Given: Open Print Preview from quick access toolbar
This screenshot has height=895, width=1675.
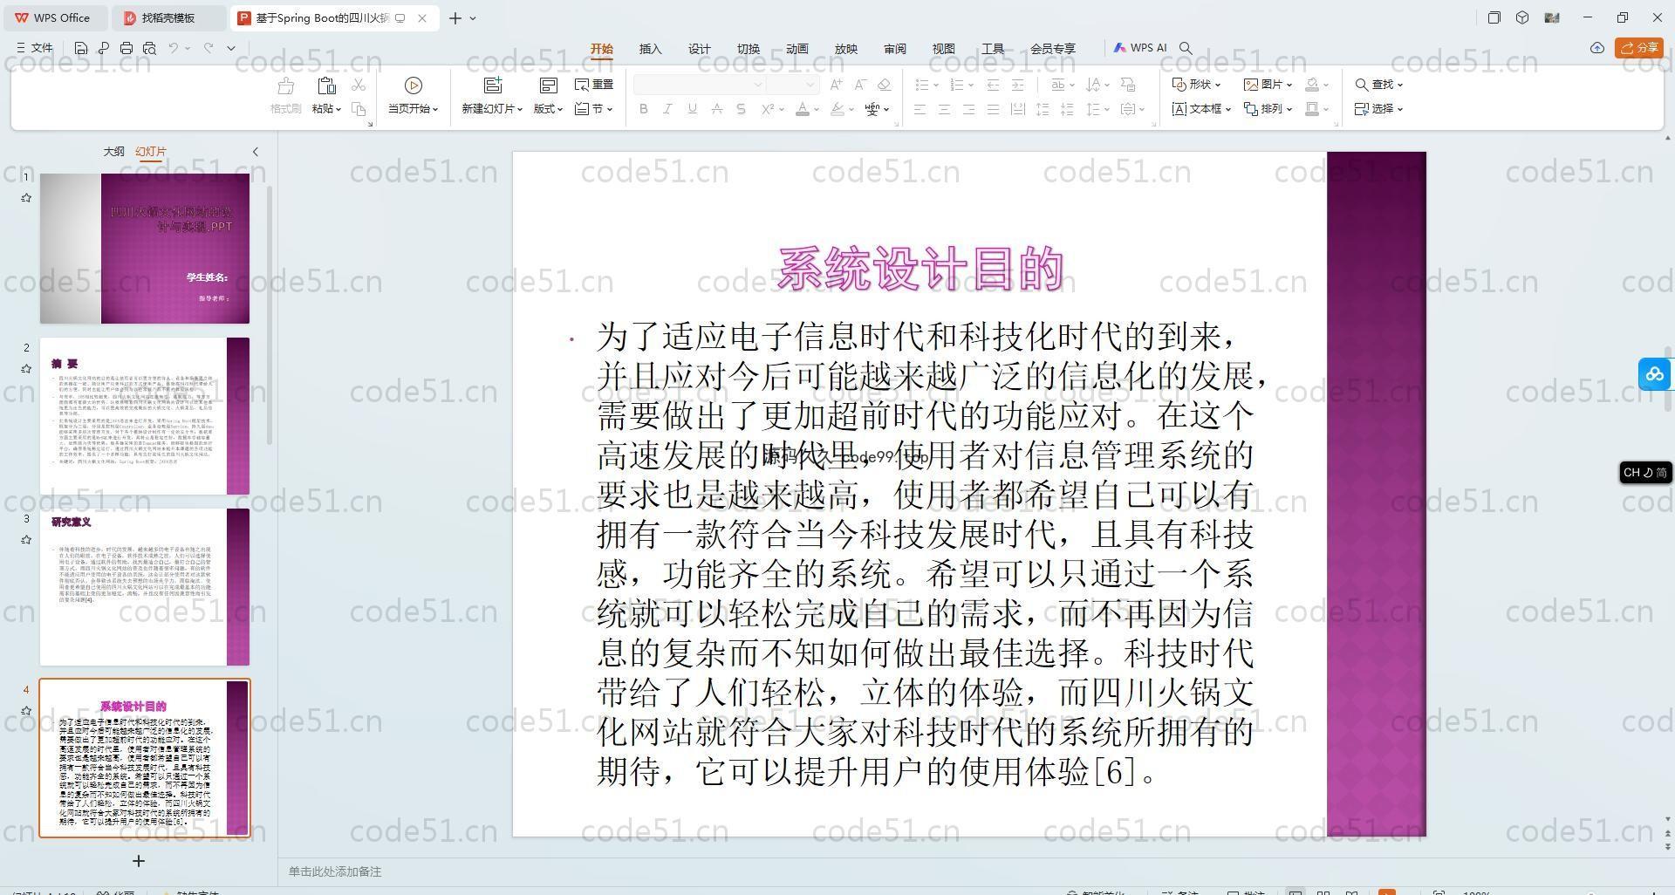Looking at the screenshot, I should 149,48.
